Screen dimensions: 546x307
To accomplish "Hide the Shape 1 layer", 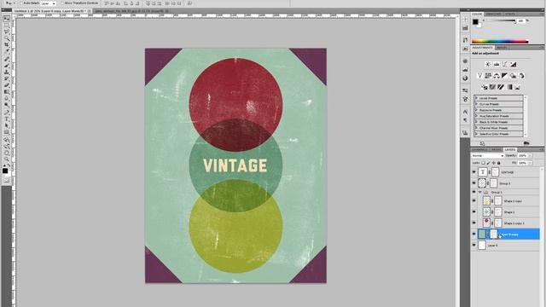I will 474,211.
